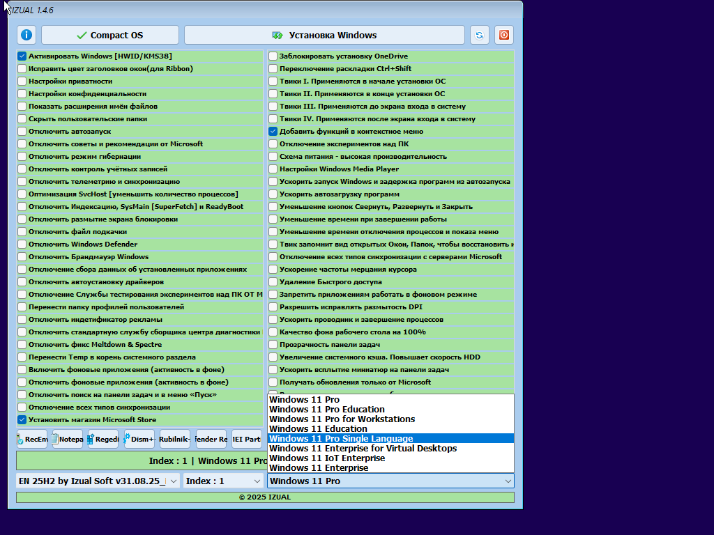The height and width of the screenshot is (535, 714).
Task: Select Windows 11 Pro for Workstations
Action: [390, 419]
